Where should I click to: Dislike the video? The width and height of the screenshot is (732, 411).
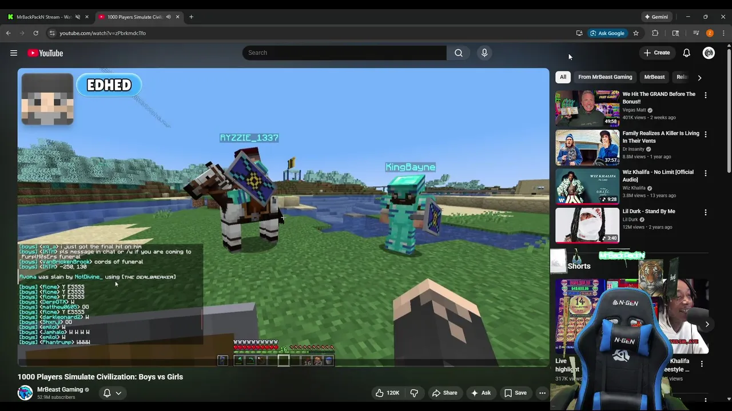tap(414, 393)
